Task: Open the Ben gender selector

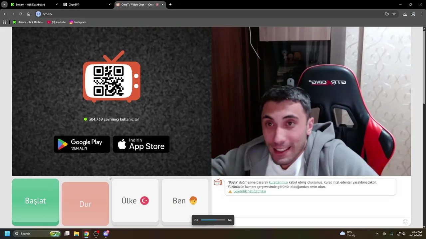Action: pyautogui.click(x=185, y=200)
